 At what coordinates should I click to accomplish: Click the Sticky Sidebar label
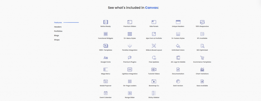tap(154, 97)
